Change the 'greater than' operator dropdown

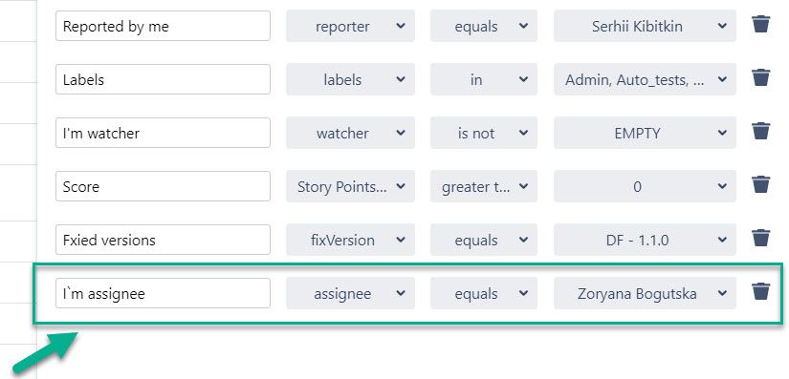[484, 187]
